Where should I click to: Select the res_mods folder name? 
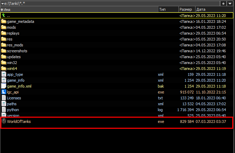pos(15,45)
